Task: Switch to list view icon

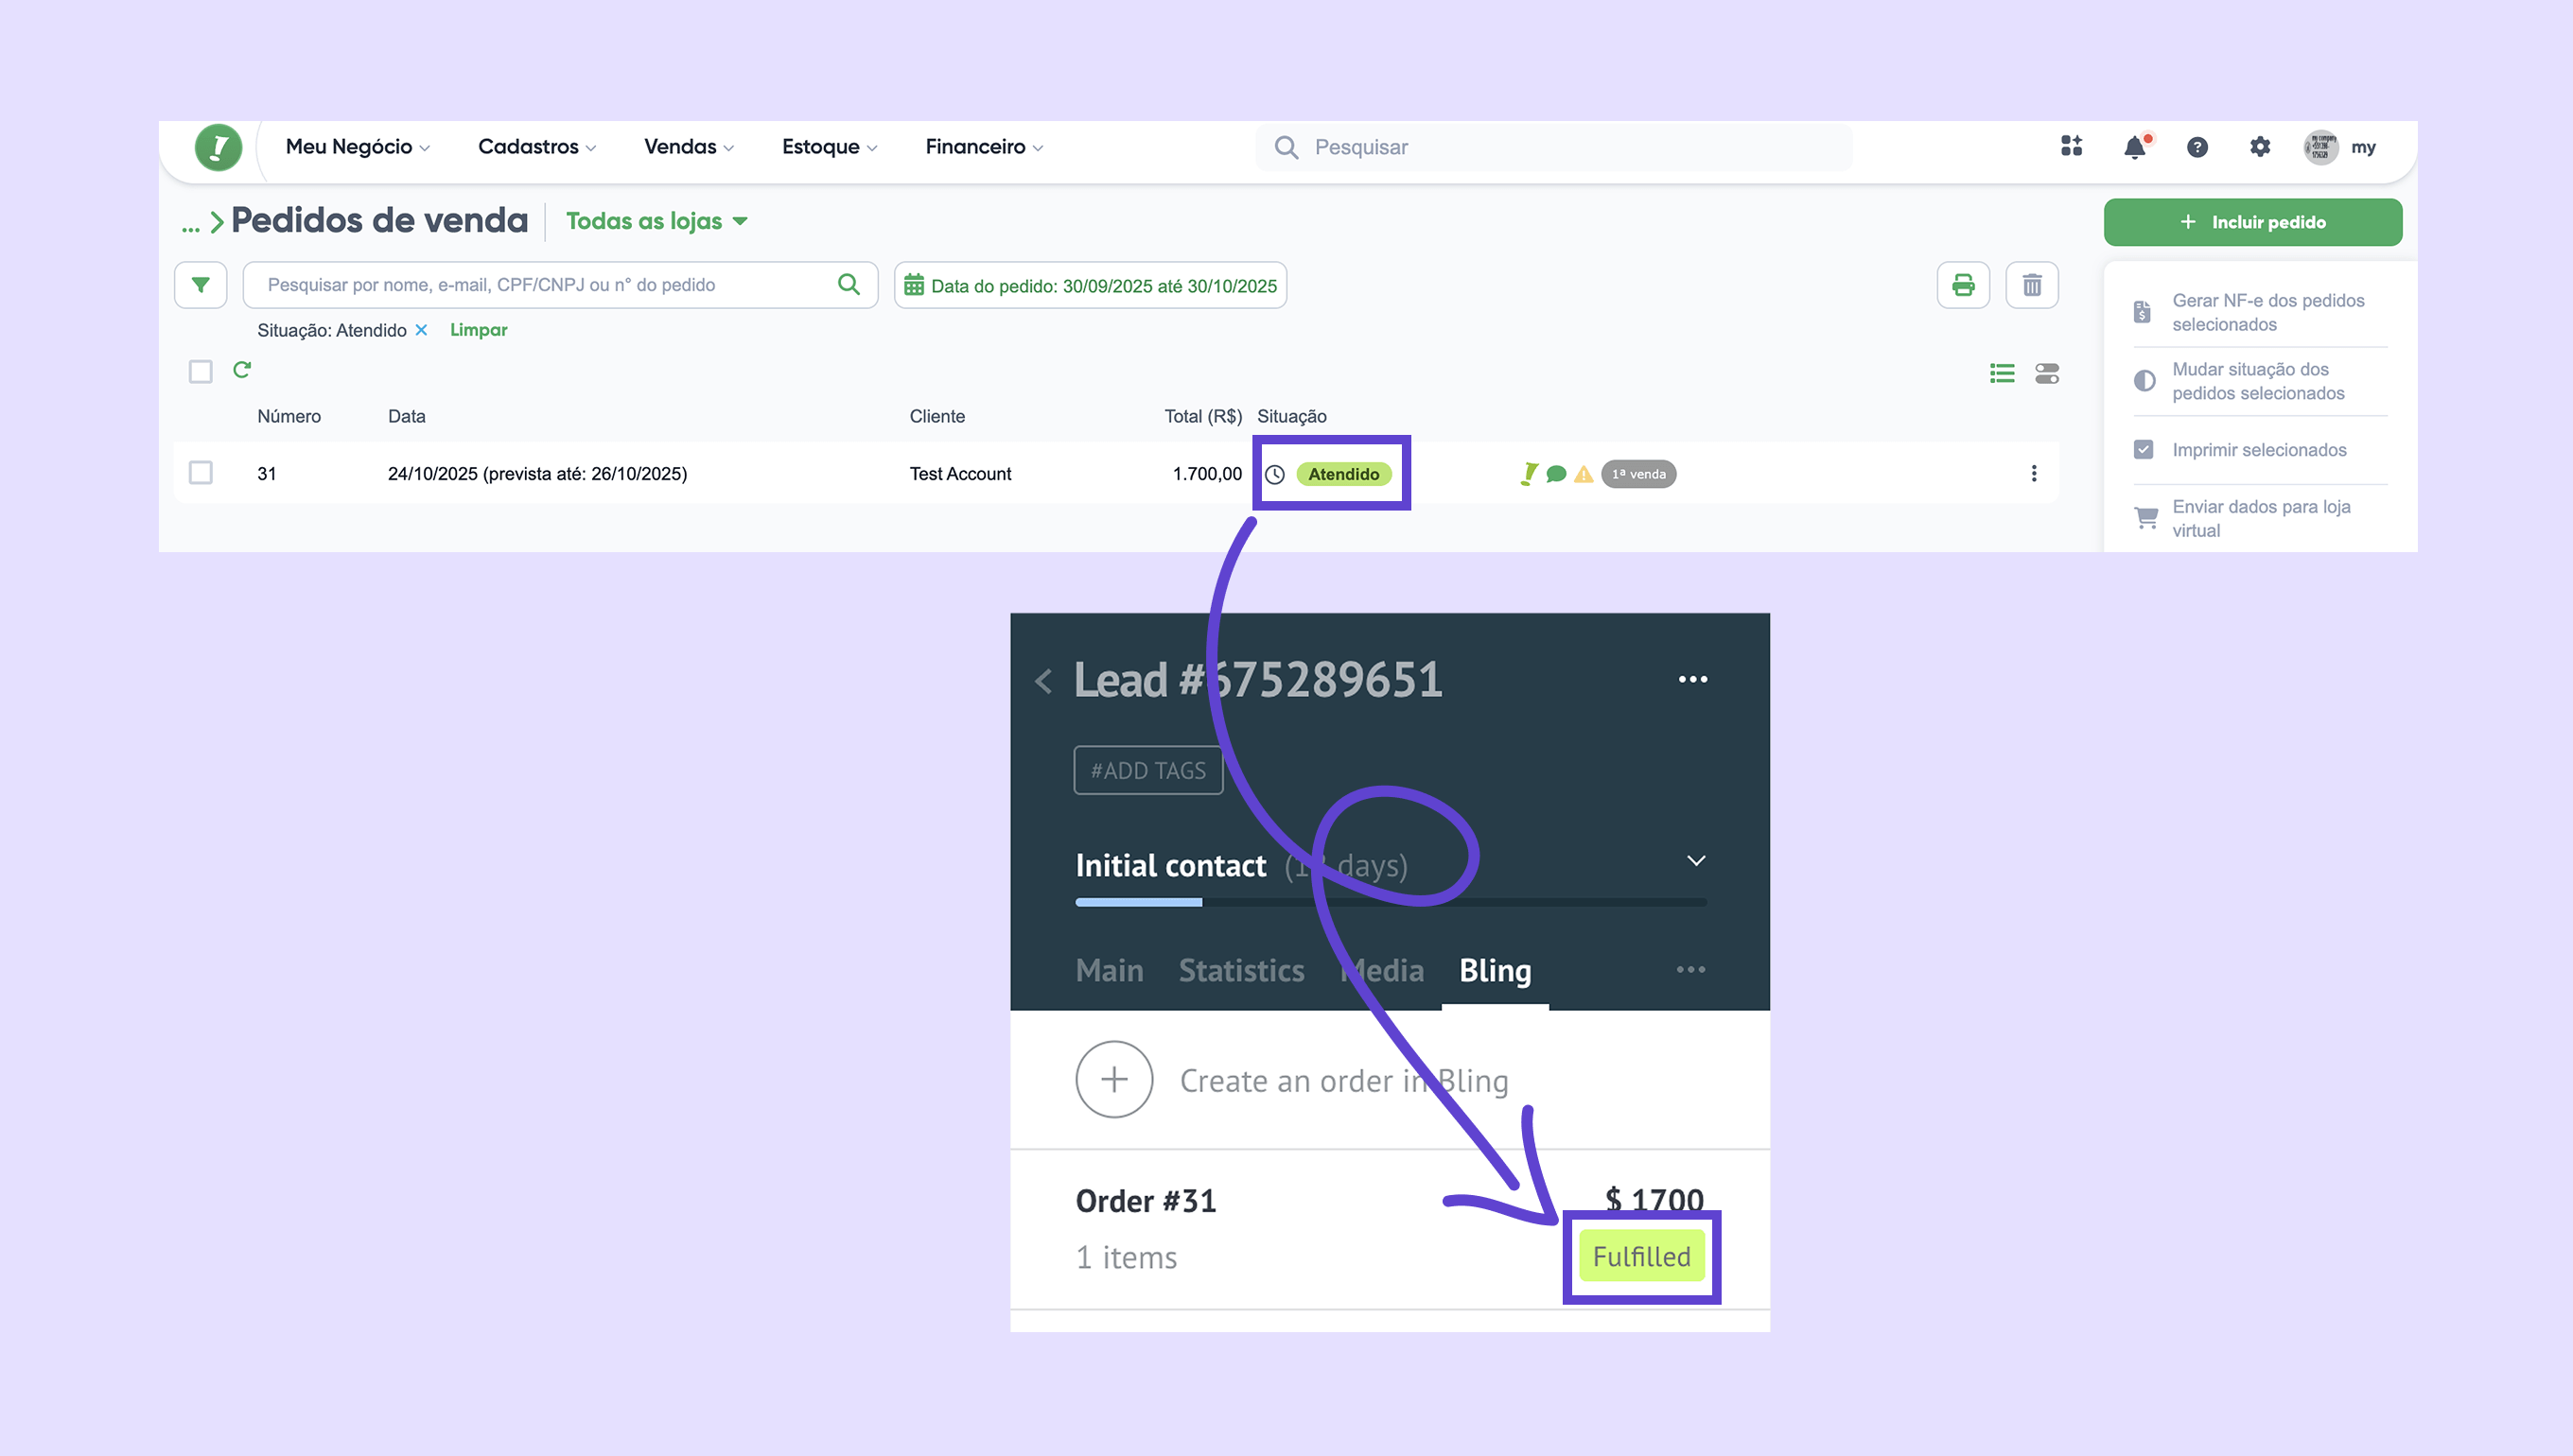Action: tap(2002, 373)
